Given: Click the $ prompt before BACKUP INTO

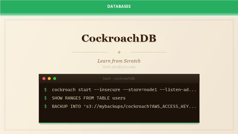Looking at the screenshot, I should pos(46,106).
